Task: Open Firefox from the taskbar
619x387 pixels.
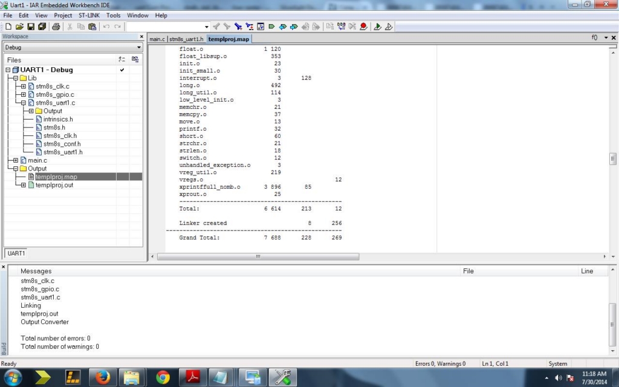Action: [103, 377]
